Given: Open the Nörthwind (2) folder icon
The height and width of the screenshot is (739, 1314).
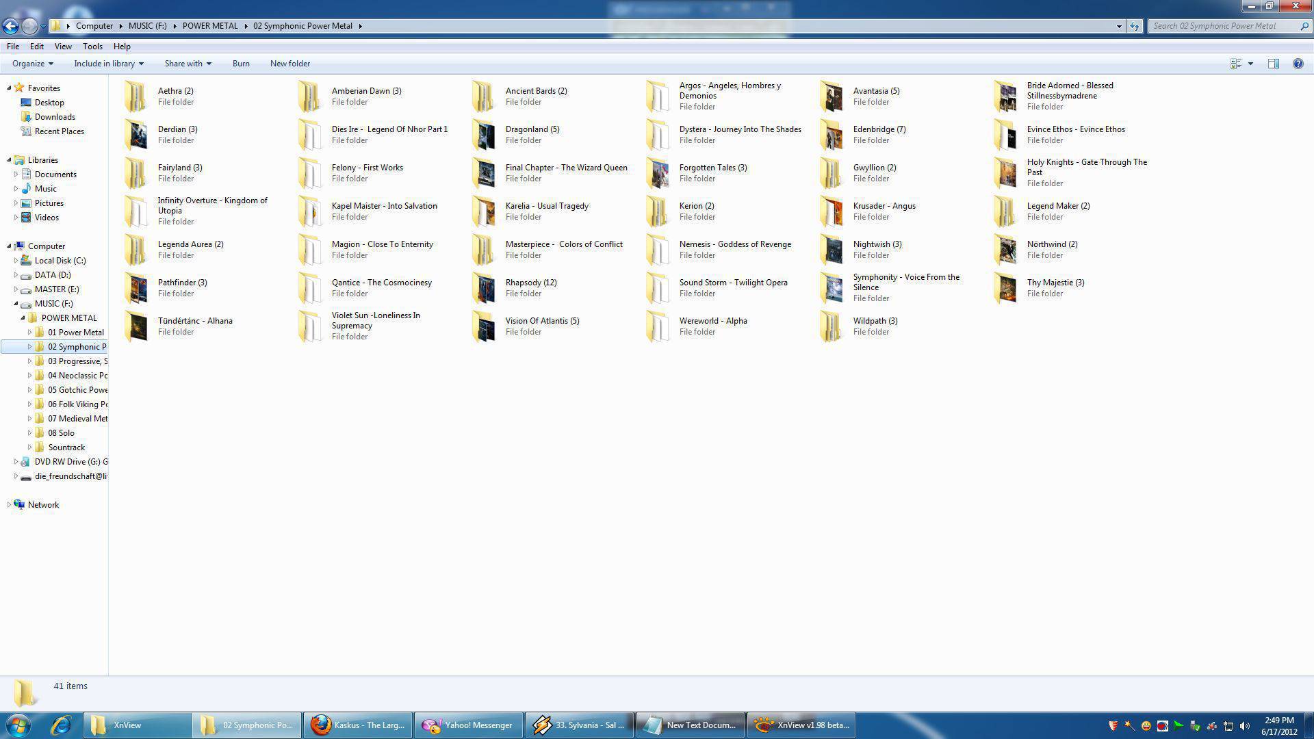Looking at the screenshot, I should click(x=1005, y=250).
